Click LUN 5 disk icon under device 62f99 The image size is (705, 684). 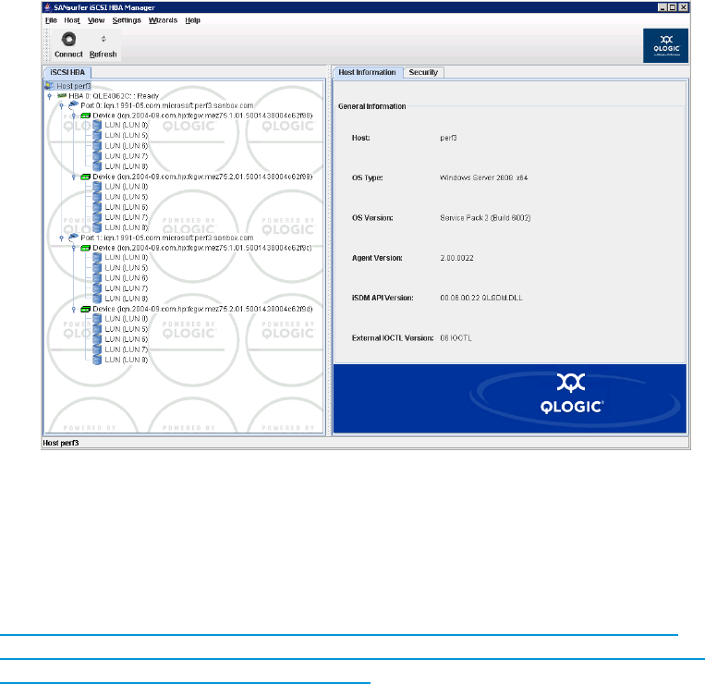[97, 197]
